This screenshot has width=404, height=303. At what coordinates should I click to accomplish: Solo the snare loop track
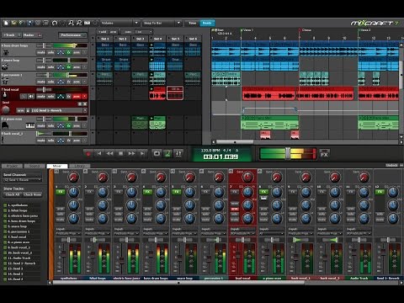point(50,67)
